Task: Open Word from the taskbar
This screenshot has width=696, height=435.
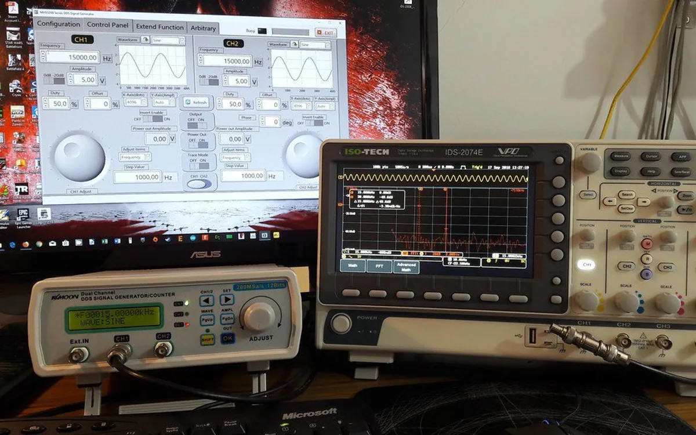Action: click(x=117, y=241)
